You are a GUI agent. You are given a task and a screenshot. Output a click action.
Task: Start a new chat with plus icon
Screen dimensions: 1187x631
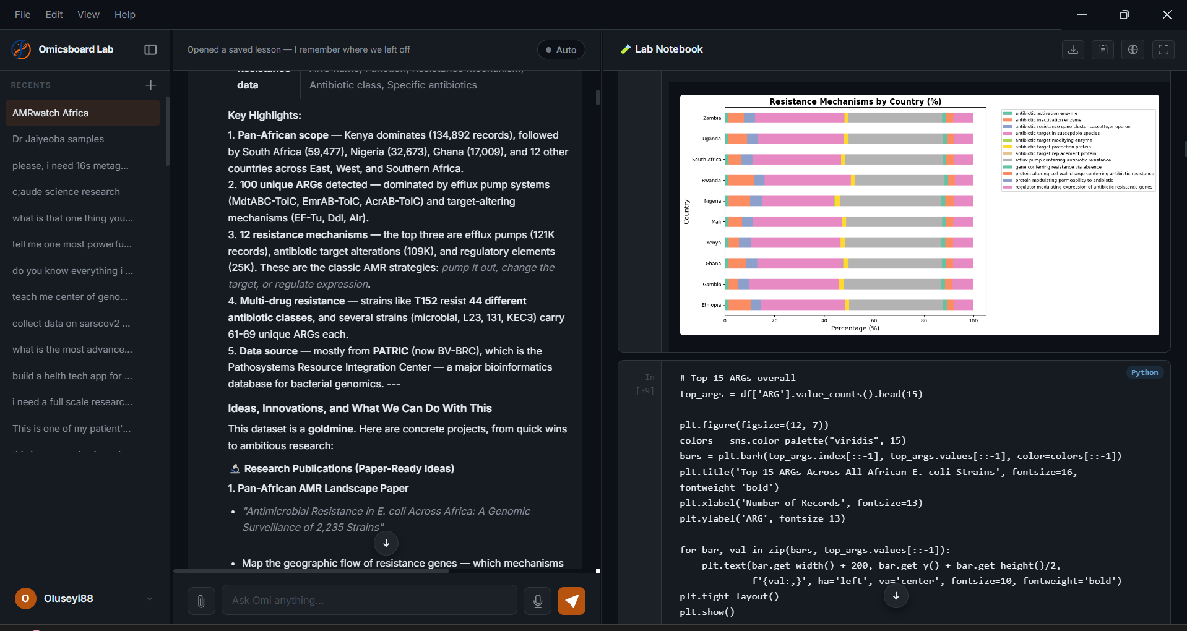tap(150, 85)
